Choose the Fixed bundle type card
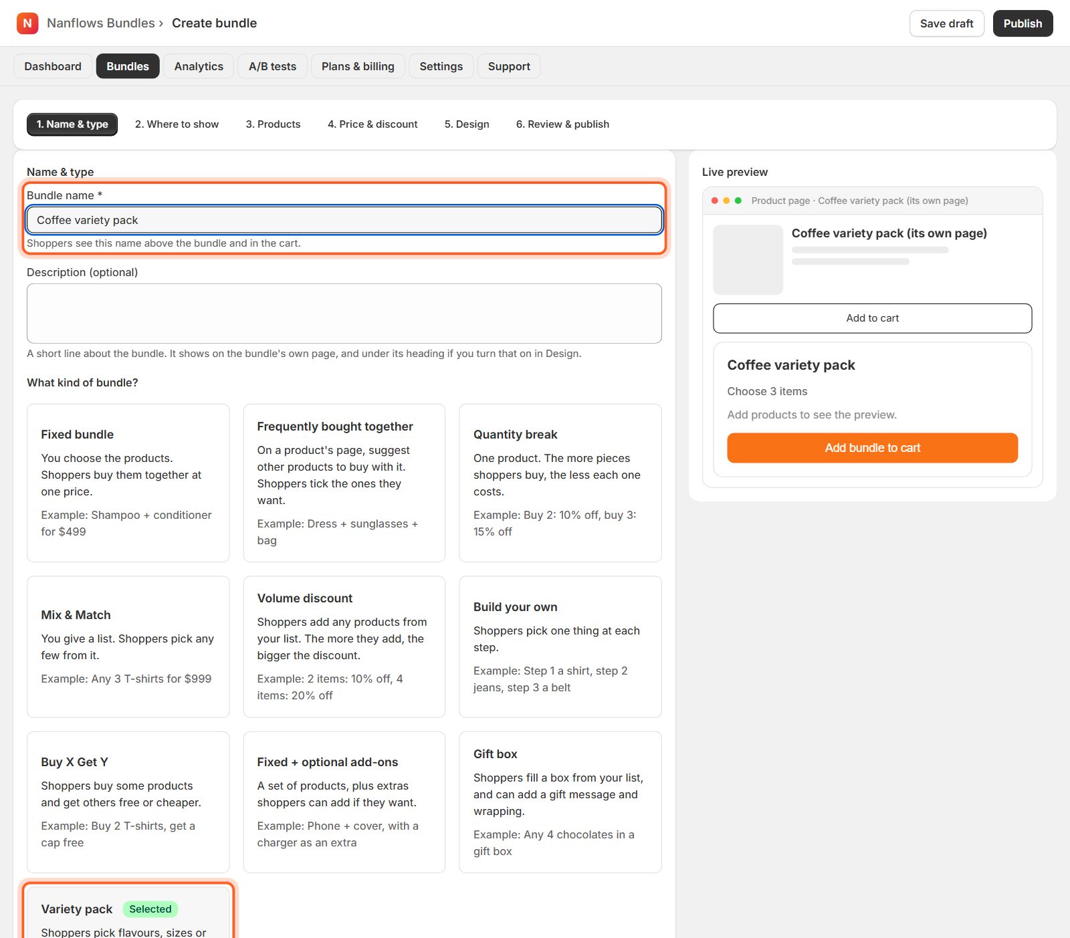 coord(128,483)
